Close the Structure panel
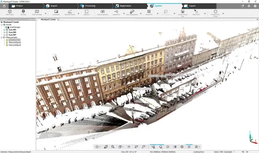The image size is (259, 153). coord(34,19)
